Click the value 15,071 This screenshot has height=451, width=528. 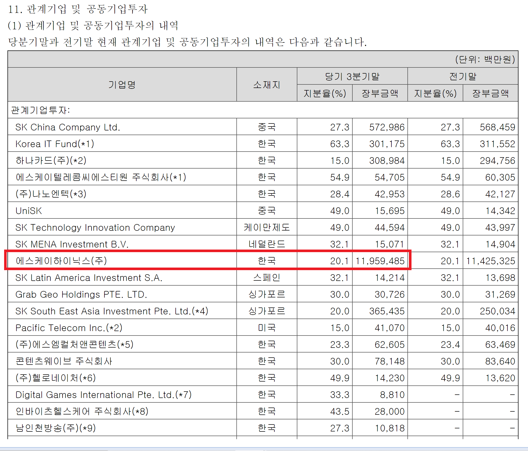(389, 244)
